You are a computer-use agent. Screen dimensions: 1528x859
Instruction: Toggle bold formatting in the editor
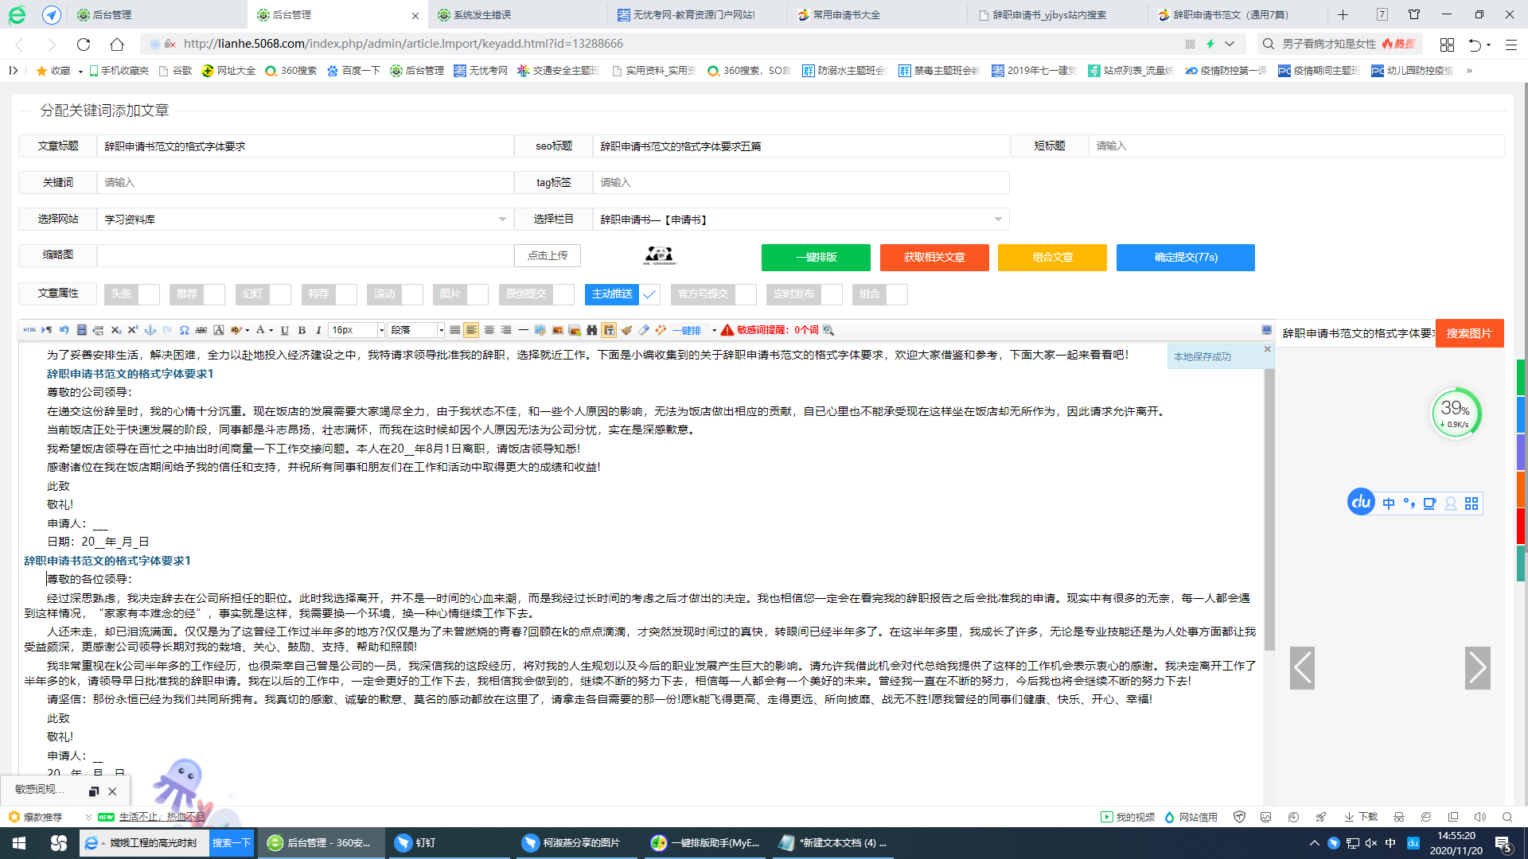[302, 329]
